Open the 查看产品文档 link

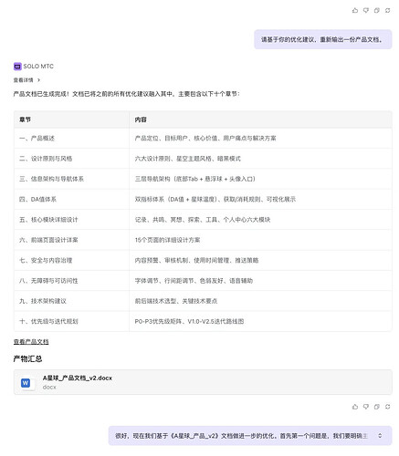tap(31, 342)
